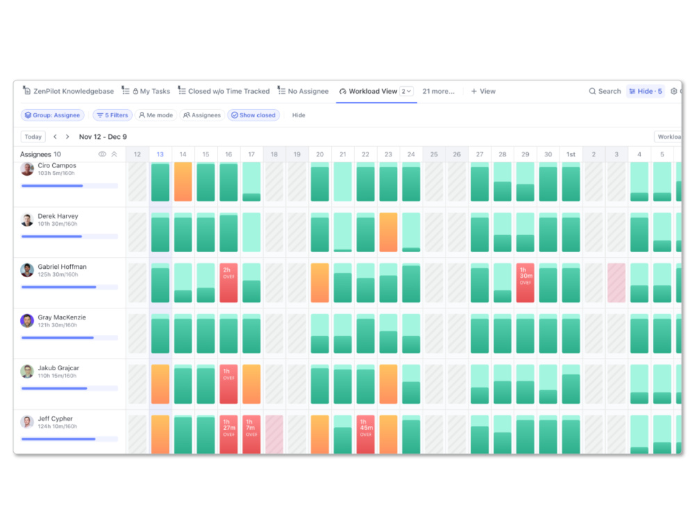
Task: Open Jeff Cypher name
Action: [x=55, y=419]
